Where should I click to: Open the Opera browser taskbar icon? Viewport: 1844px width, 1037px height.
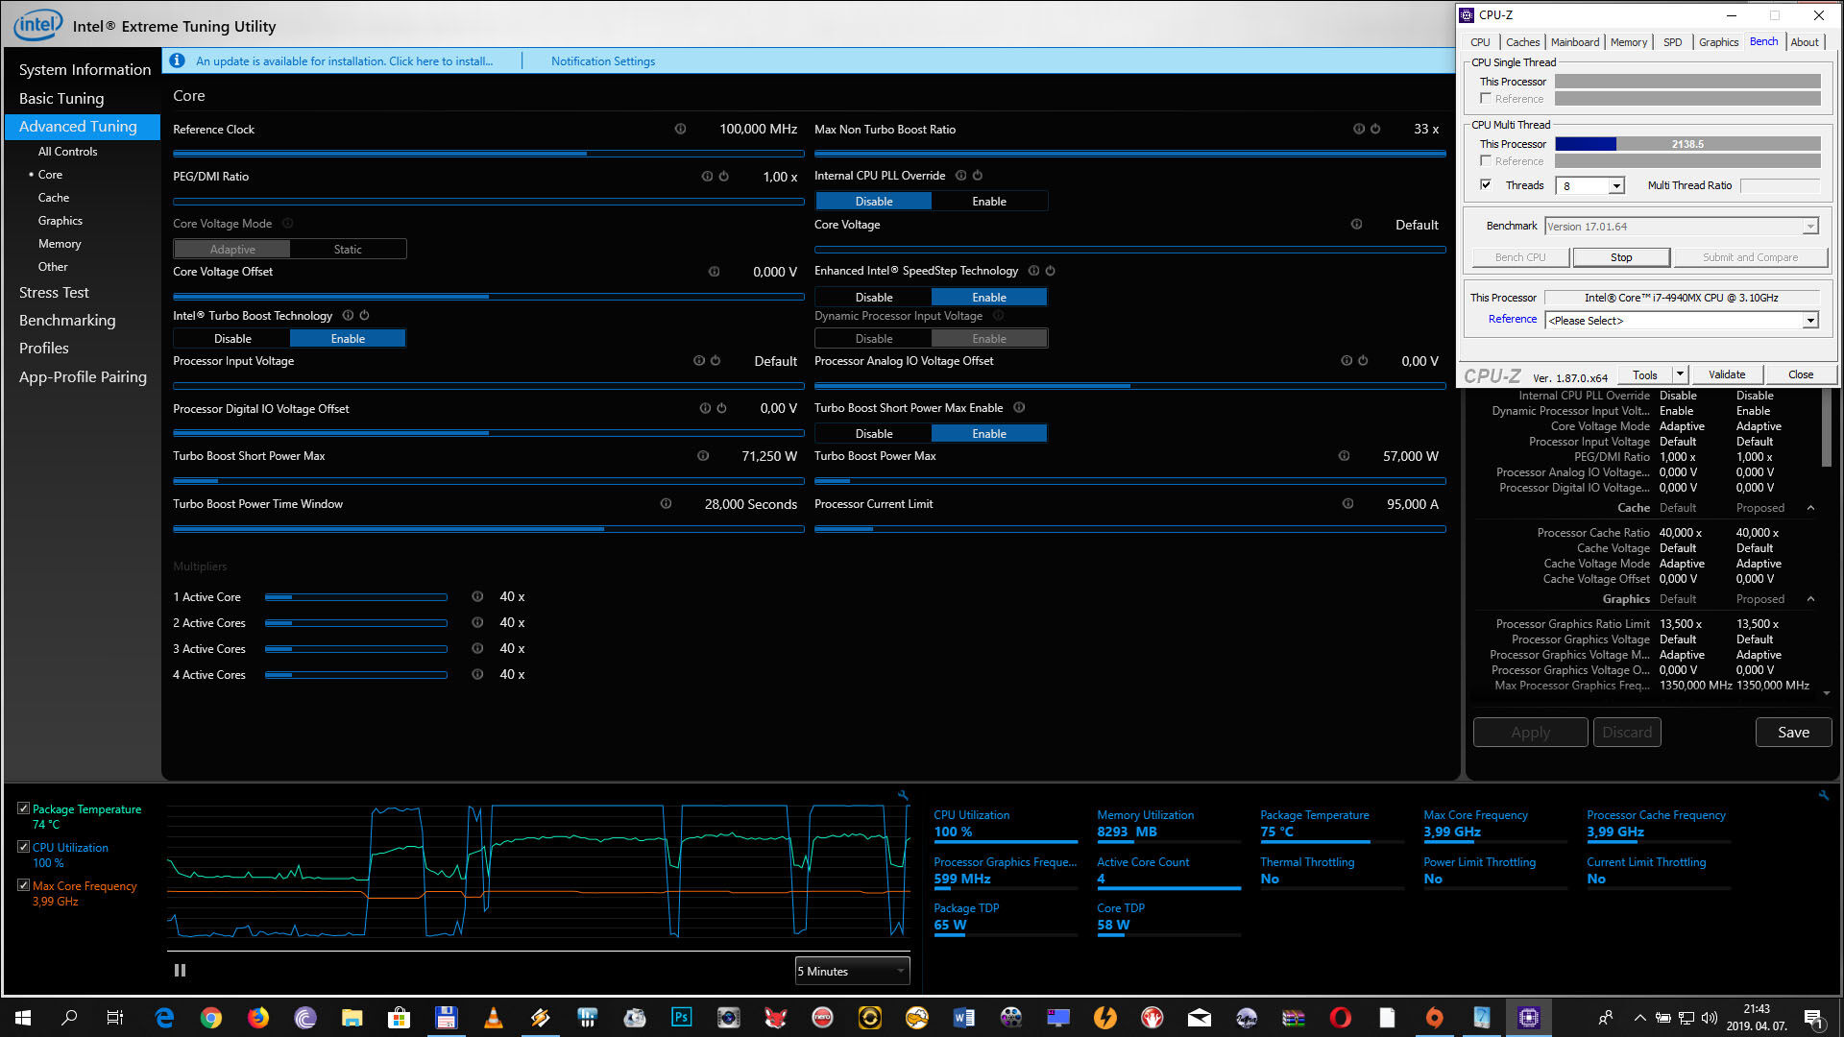tap(1341, 1018)
